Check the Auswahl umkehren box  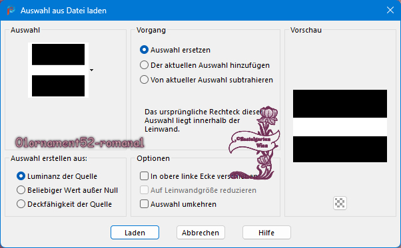(178, 204)
